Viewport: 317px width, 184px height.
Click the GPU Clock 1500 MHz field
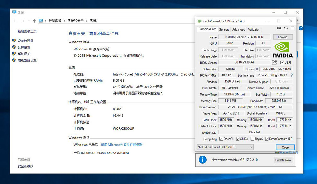coord(226,120)
